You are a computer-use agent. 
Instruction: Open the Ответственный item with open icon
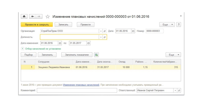click(179, 90)
